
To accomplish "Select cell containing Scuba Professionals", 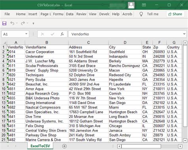I will pyautogui.click(x=47, y=66).
